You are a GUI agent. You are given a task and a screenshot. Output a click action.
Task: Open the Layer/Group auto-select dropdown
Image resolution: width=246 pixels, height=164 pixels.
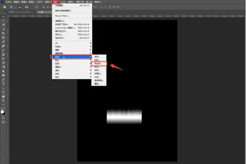click(28, 7)
